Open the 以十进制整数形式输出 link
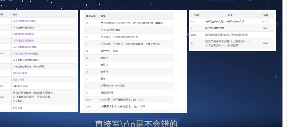Viewport: 287px width, 127px height. pos(24,21)
